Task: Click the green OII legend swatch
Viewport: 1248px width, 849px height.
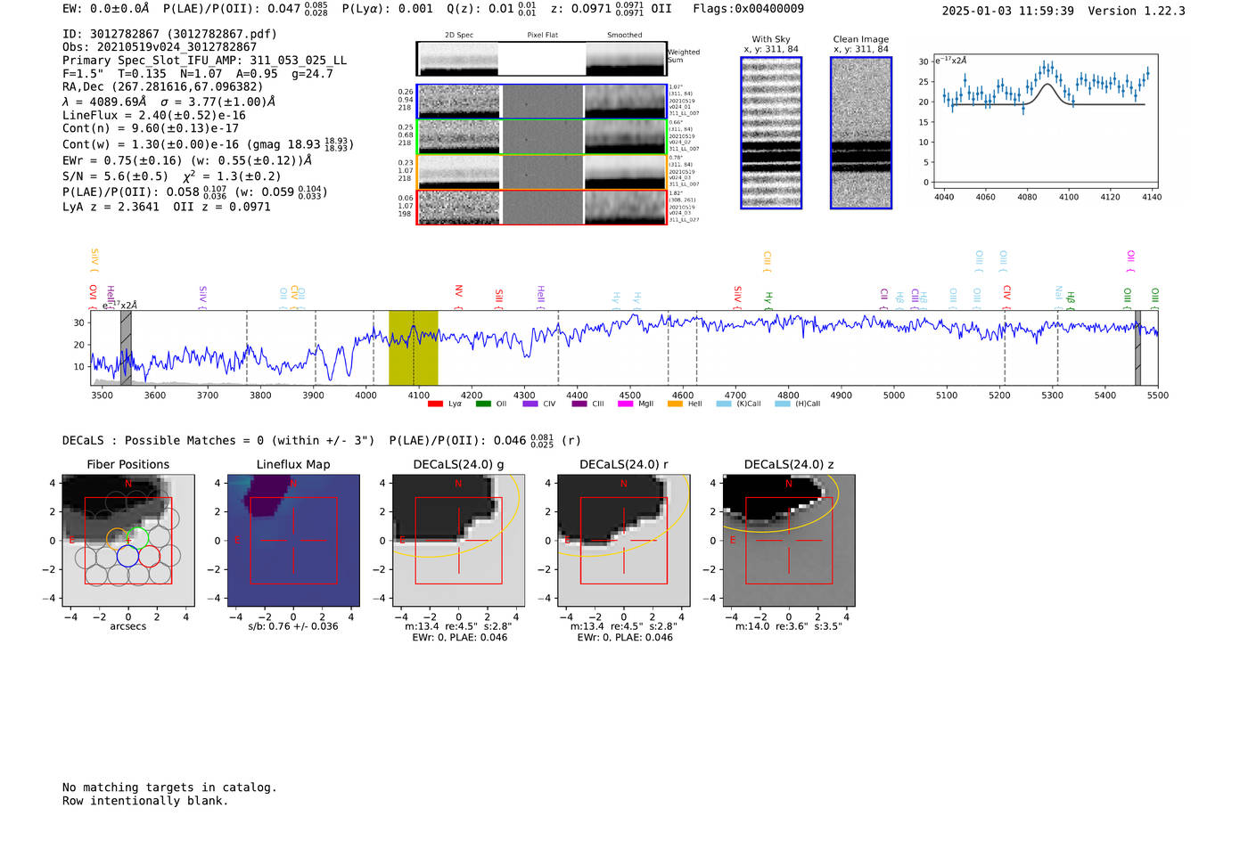Action: [483, 404]
